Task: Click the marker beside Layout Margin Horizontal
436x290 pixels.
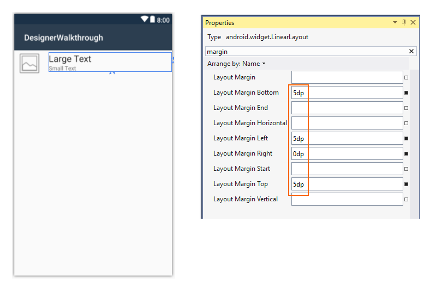Action: click(x=406, y=124)
